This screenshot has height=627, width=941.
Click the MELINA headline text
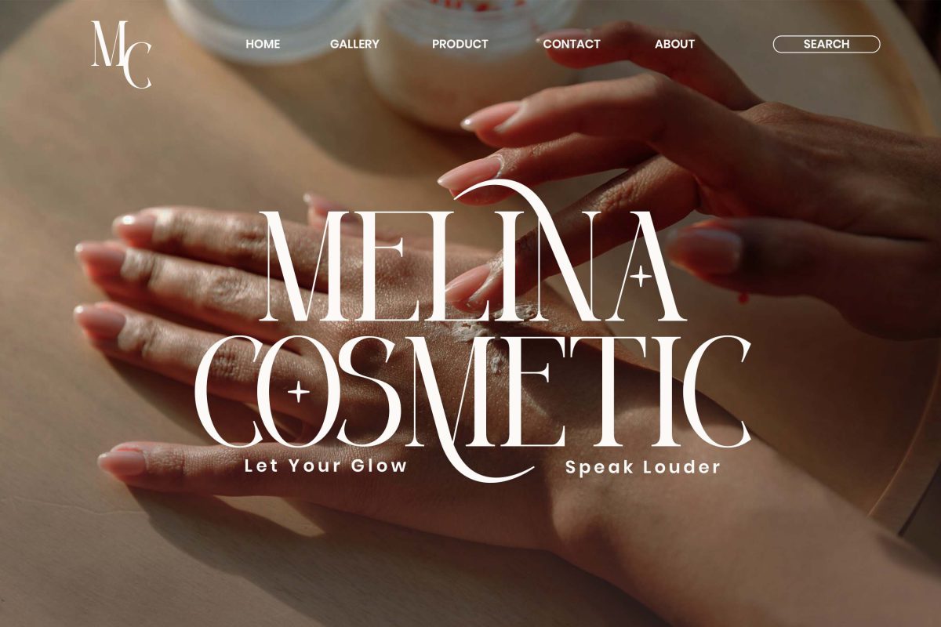[x=474, y=266]
